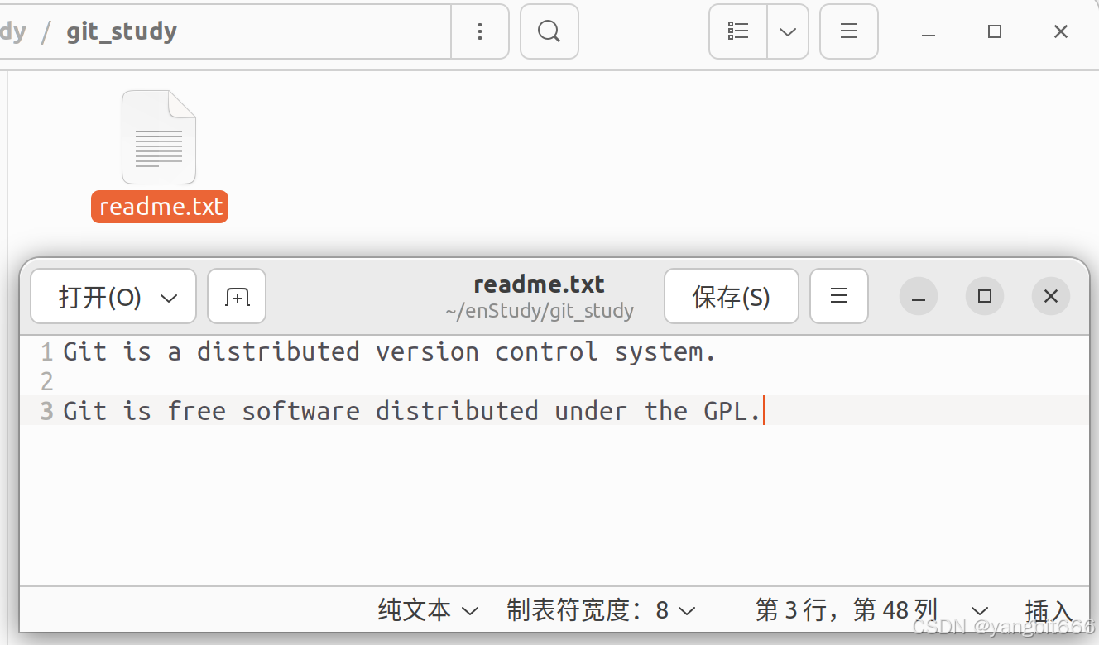The height and width of the screenshot is (645, 1099).
Task: Click the git_study path breadcrumb
Action: pos(122,31)
